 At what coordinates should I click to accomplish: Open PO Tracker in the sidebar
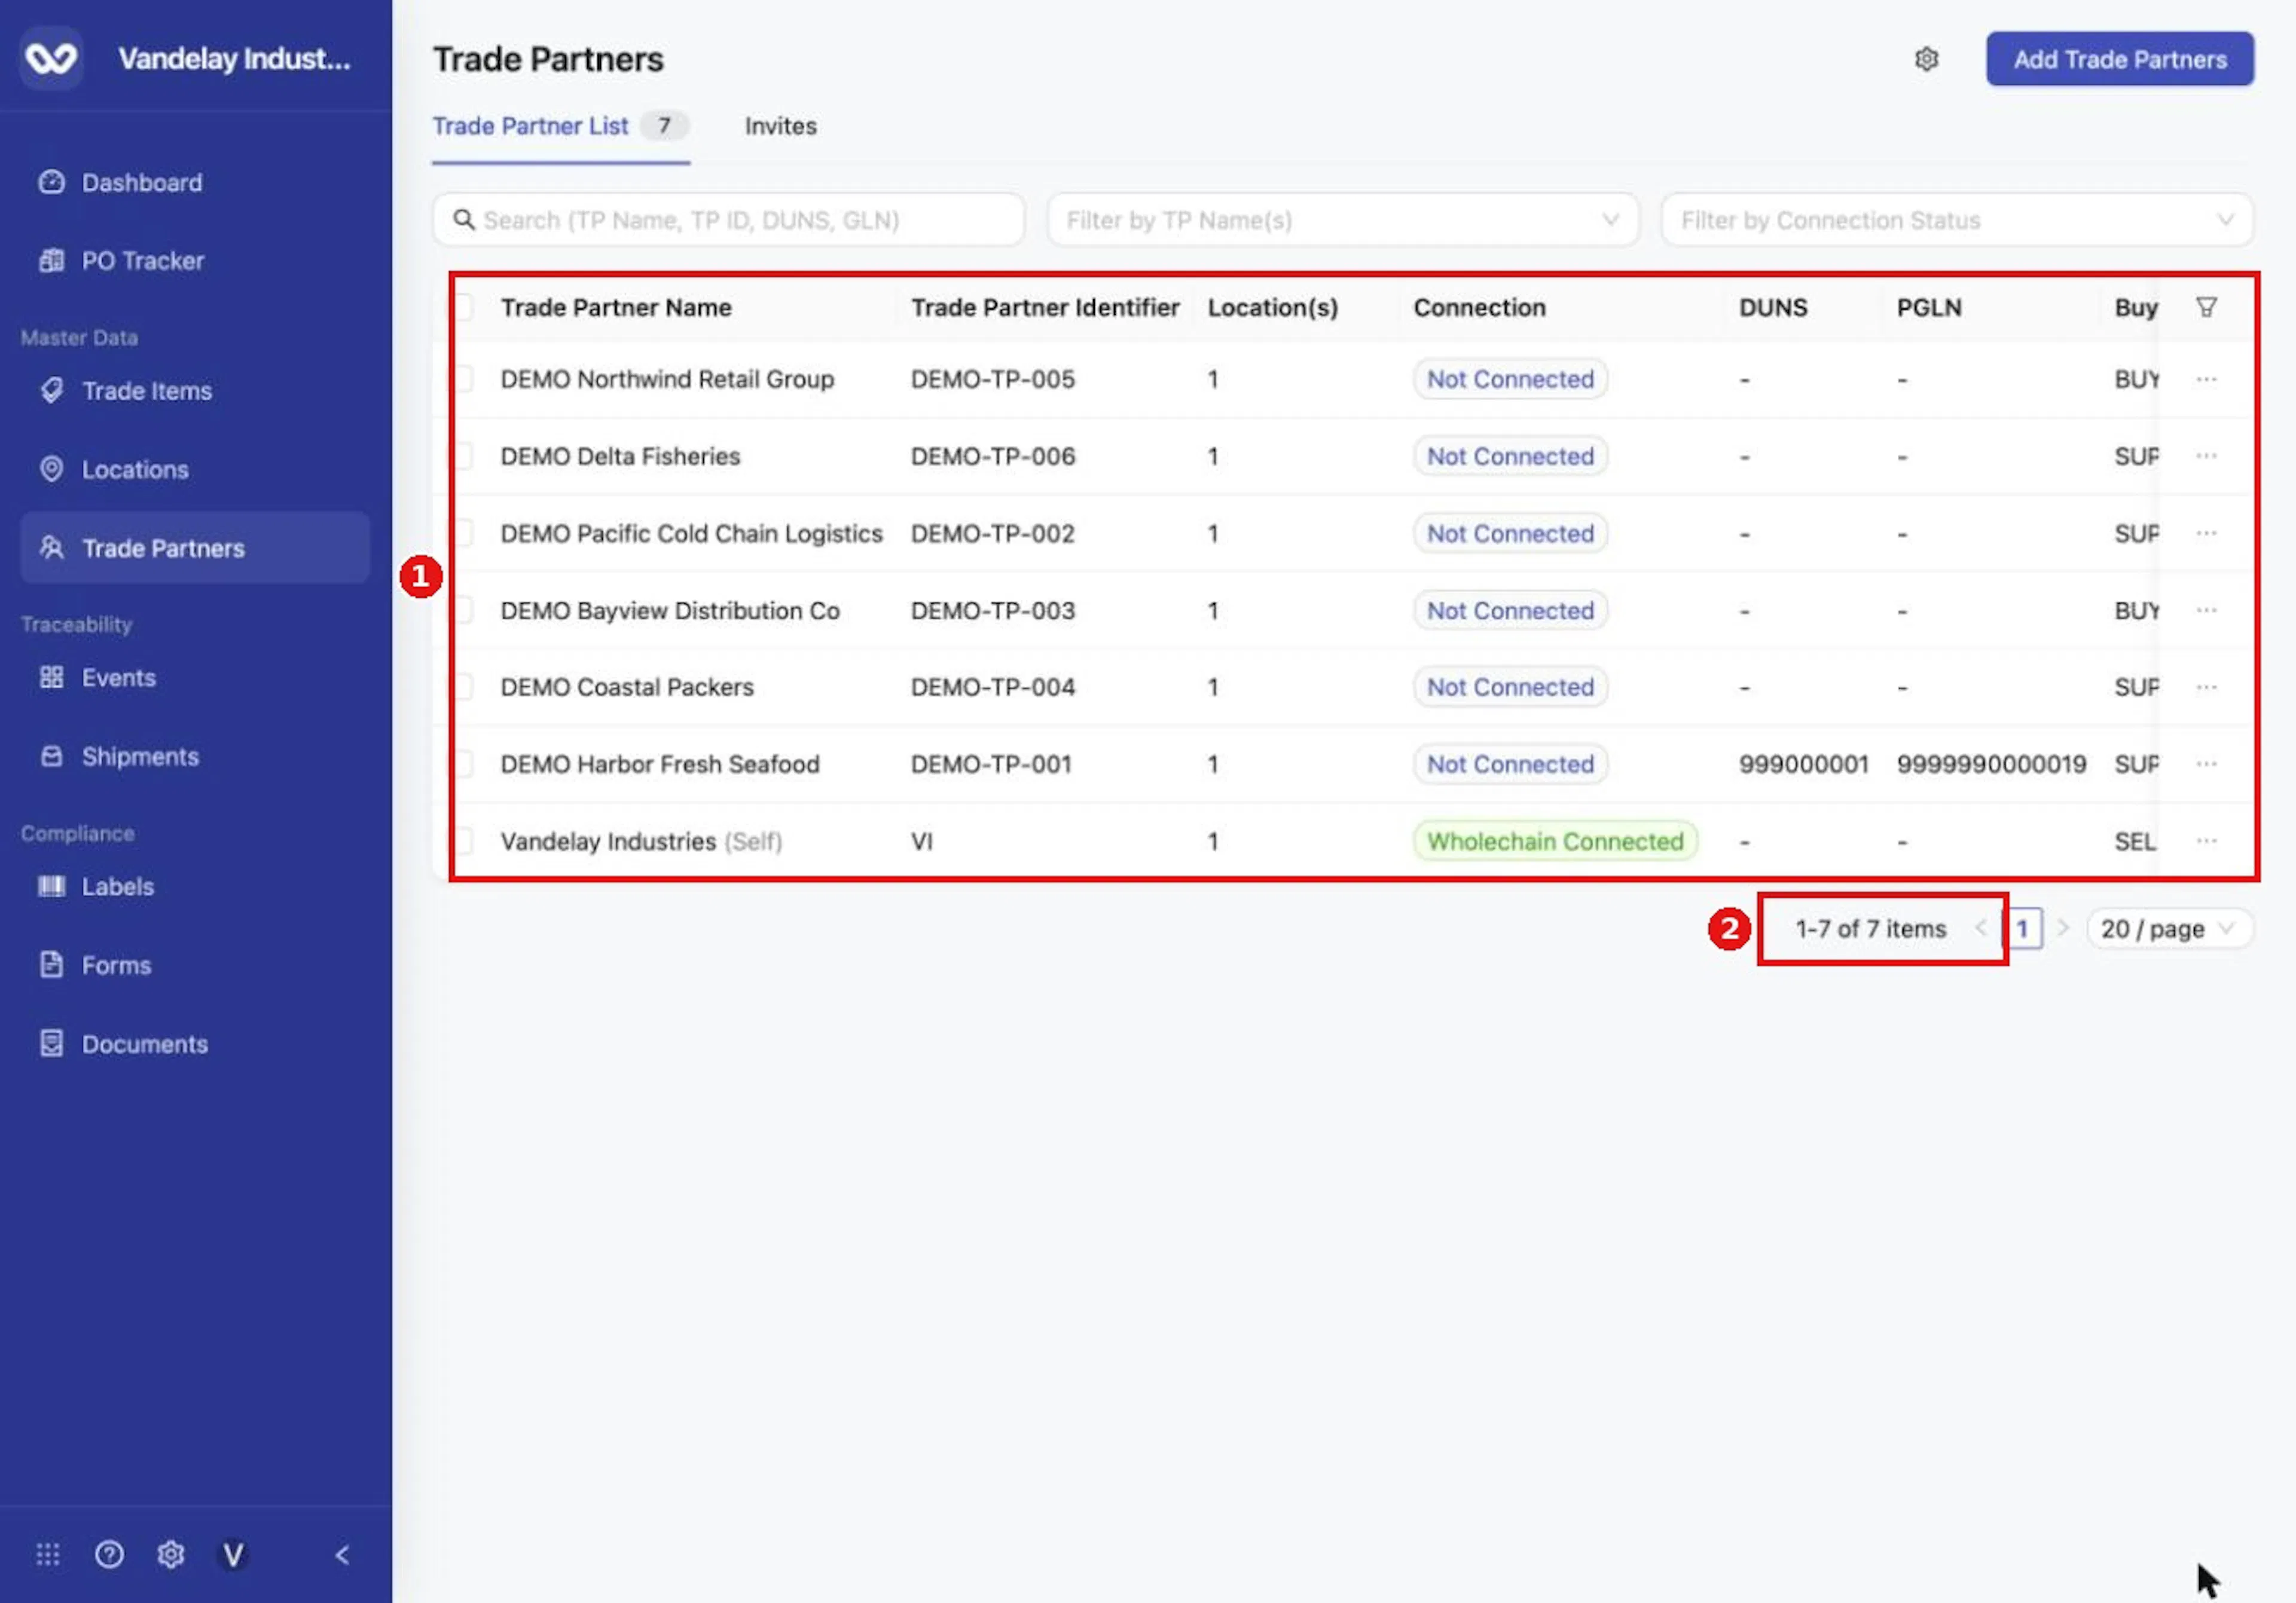(142, 261)
